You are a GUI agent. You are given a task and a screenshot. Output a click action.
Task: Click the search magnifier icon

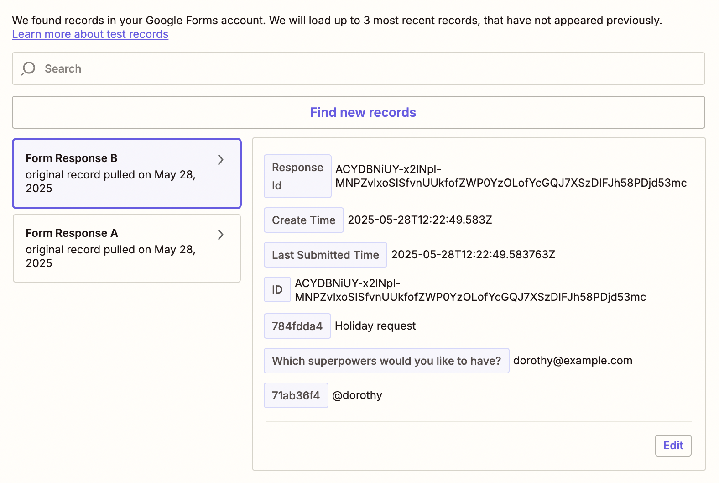click(x=28, y=68)
